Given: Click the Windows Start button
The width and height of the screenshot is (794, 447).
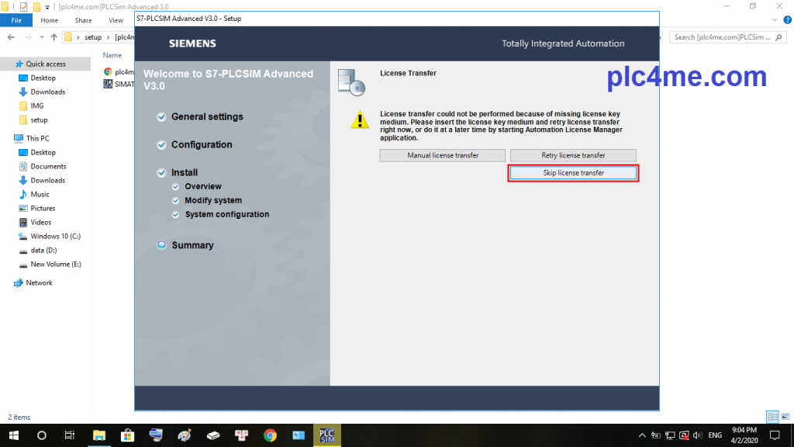Looking at the screenshot, I should [14, 435].
